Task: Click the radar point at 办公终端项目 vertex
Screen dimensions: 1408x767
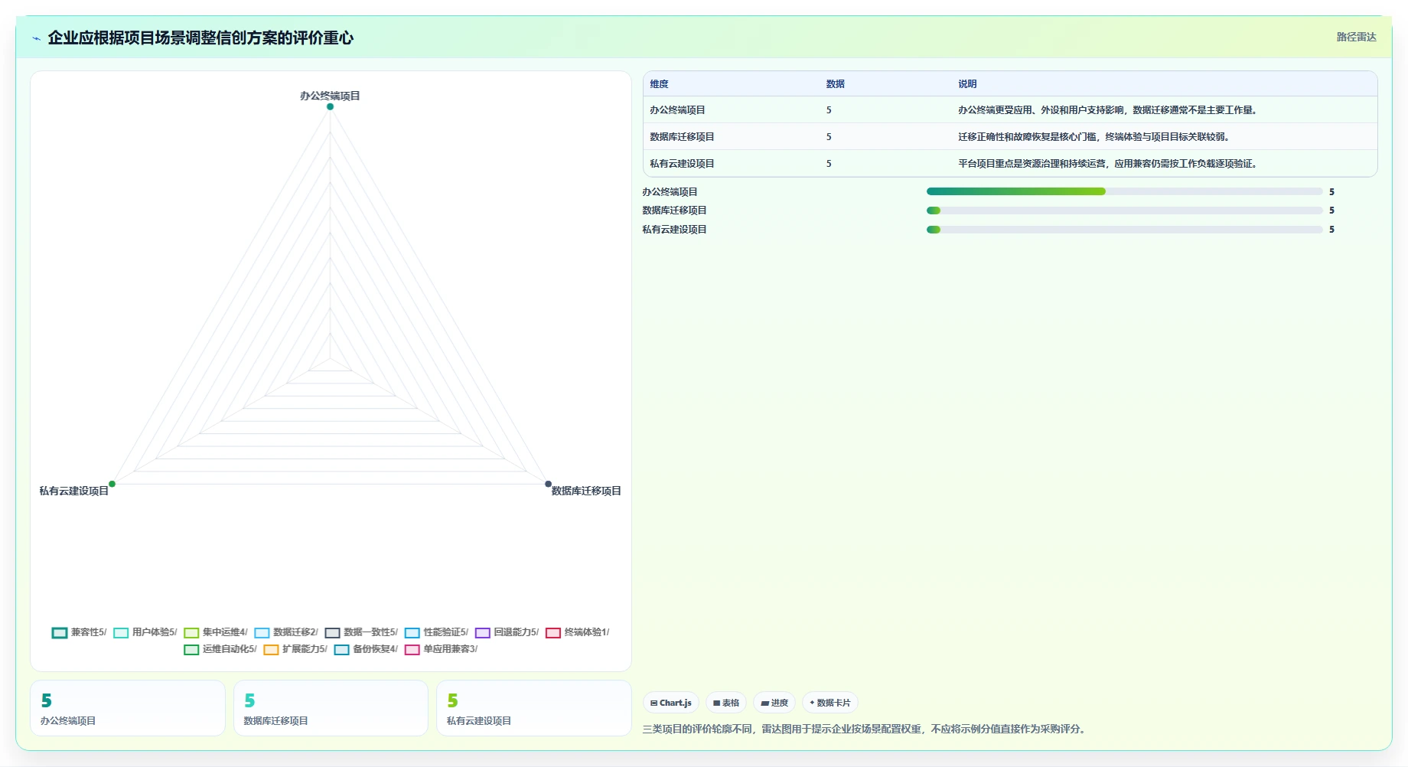Action: click(x=330, y=106)
